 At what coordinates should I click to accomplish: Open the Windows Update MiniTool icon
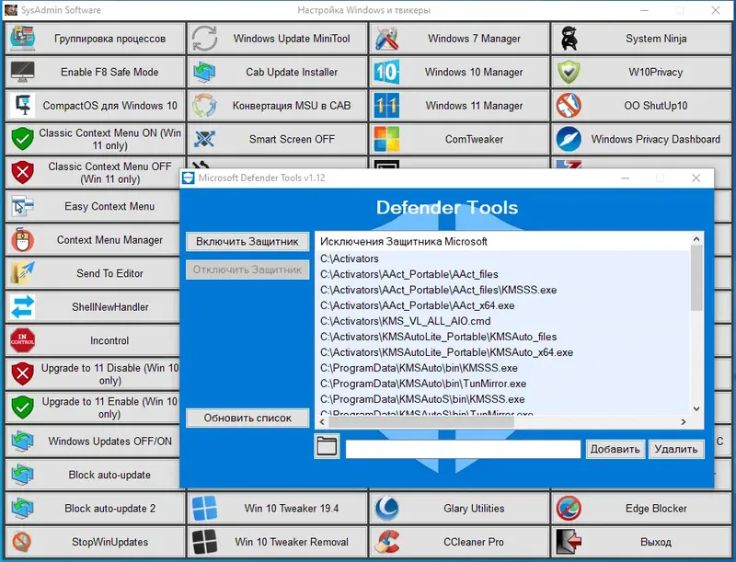point(202,39)
